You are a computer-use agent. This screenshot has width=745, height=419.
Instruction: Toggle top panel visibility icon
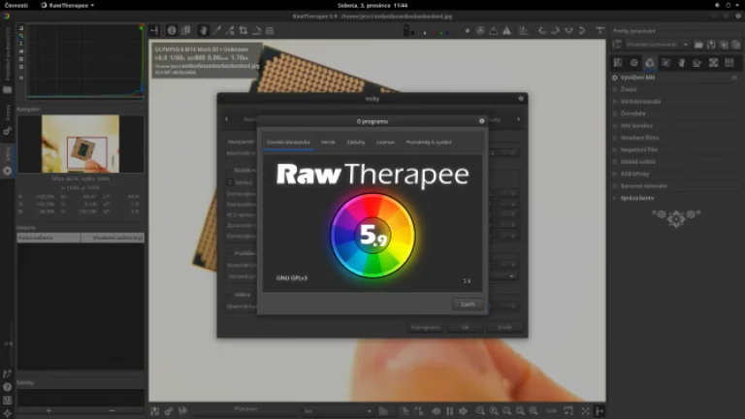tap(599, 30)
